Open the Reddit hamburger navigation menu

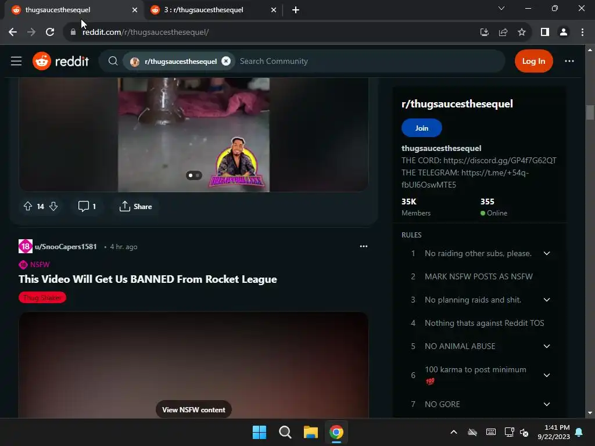tap(16, 61)
